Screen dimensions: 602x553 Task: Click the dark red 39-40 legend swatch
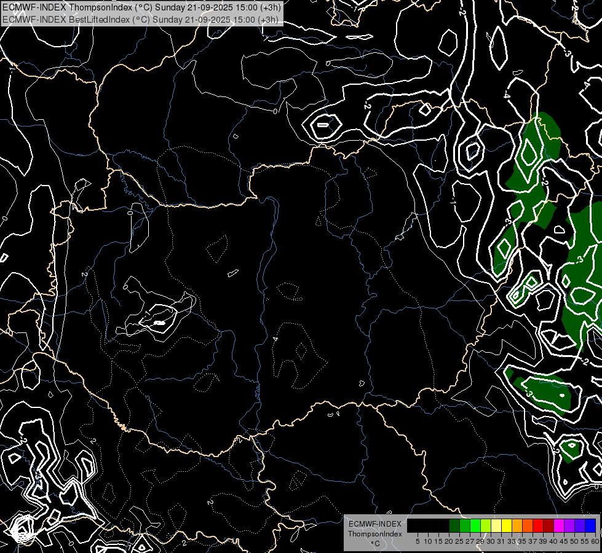pyautogui.click(x=549, y=525)
